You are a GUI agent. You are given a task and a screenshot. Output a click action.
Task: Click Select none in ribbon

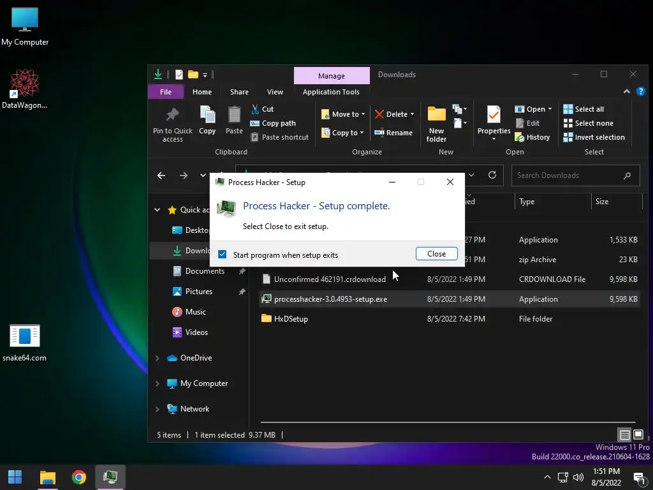[x=588, y=123]
